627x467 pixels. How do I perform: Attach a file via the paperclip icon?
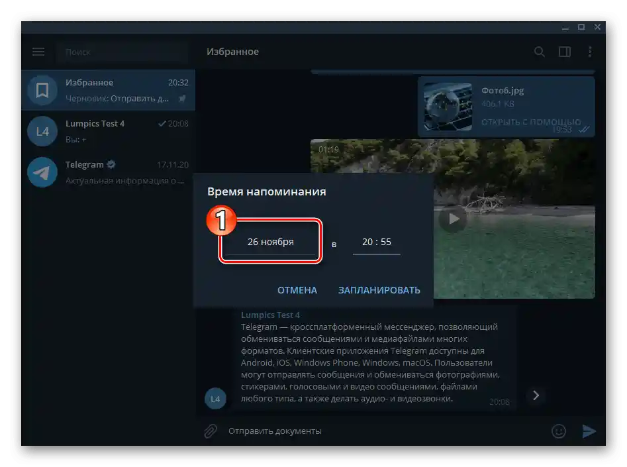tap(211, 431)
